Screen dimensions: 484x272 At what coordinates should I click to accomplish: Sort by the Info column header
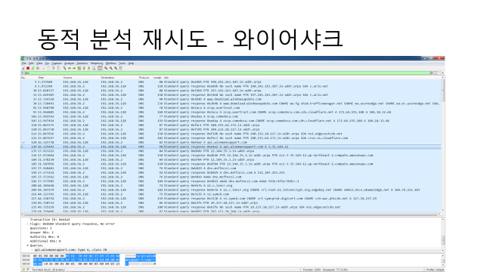pyautogui.click(x=166, y=78)
